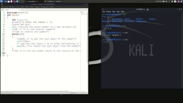Click the rn=rn*10+r; line
This screenshot has width=183, height=103.
[24, 41]
